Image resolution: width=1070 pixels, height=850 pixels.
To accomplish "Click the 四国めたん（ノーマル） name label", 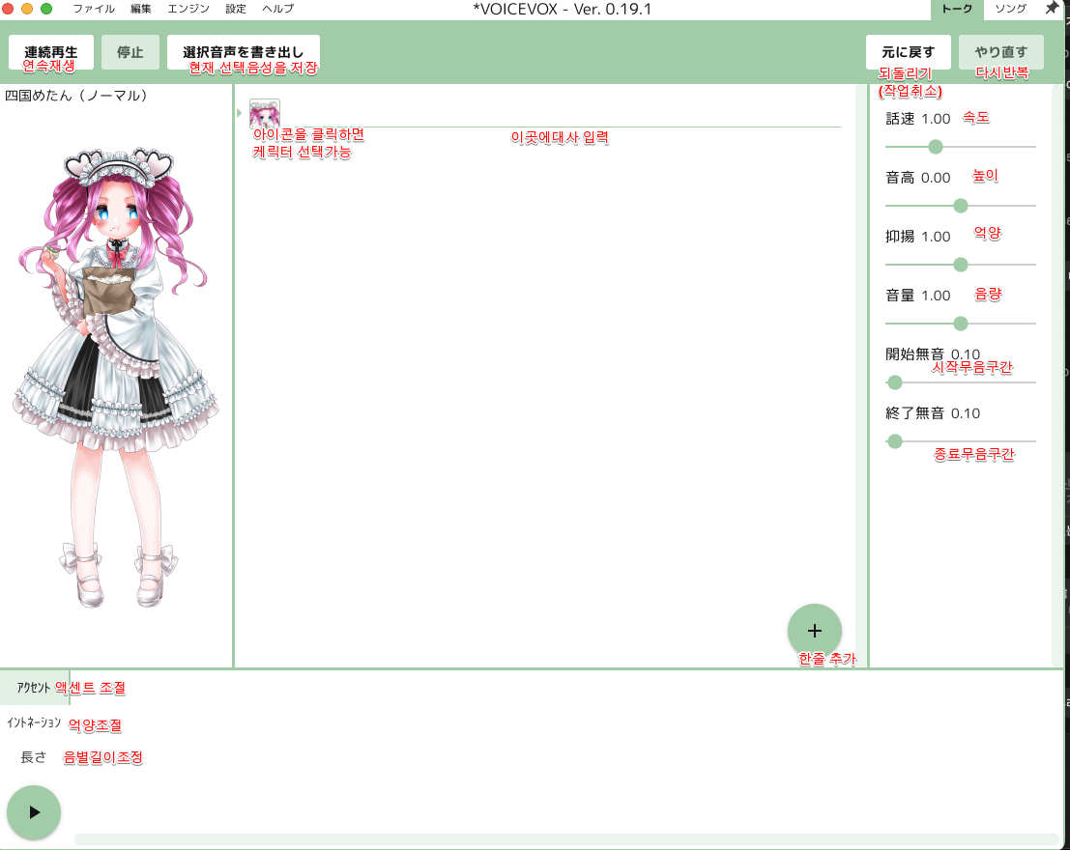I will click(76, 96).
